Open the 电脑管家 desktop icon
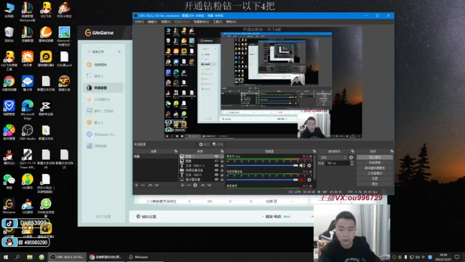This screenshot has width=465, height=262. (9, 108)
